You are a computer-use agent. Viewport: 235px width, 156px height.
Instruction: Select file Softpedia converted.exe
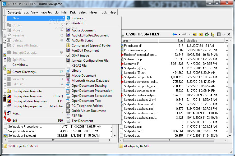139,91
